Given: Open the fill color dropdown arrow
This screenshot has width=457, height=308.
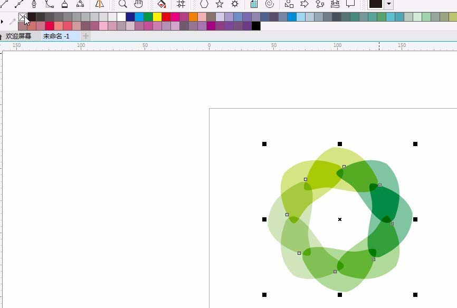Looking at the screenshot, I should 389,4.
